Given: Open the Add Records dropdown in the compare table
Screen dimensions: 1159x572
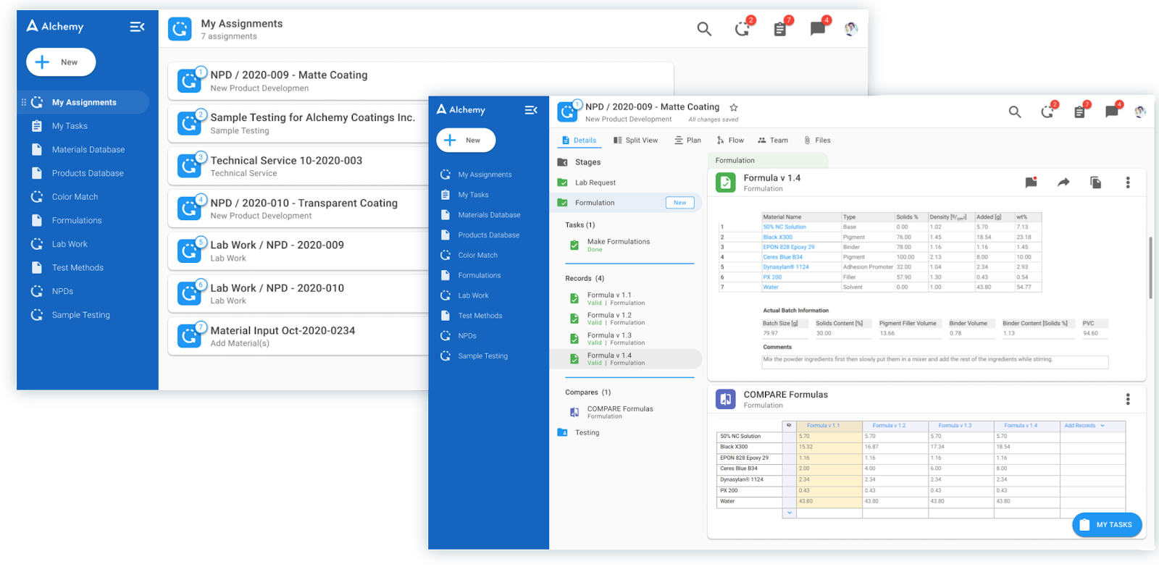Looking at the screenshot, I should point(1084,426).
